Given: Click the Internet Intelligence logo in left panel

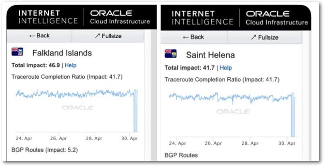Looking at the screenshot, I should click(48, 17).
